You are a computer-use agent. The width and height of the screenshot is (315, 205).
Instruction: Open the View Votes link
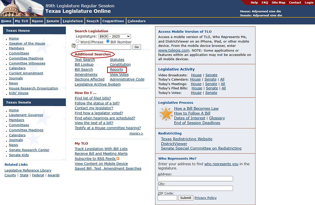pos(119,74)
